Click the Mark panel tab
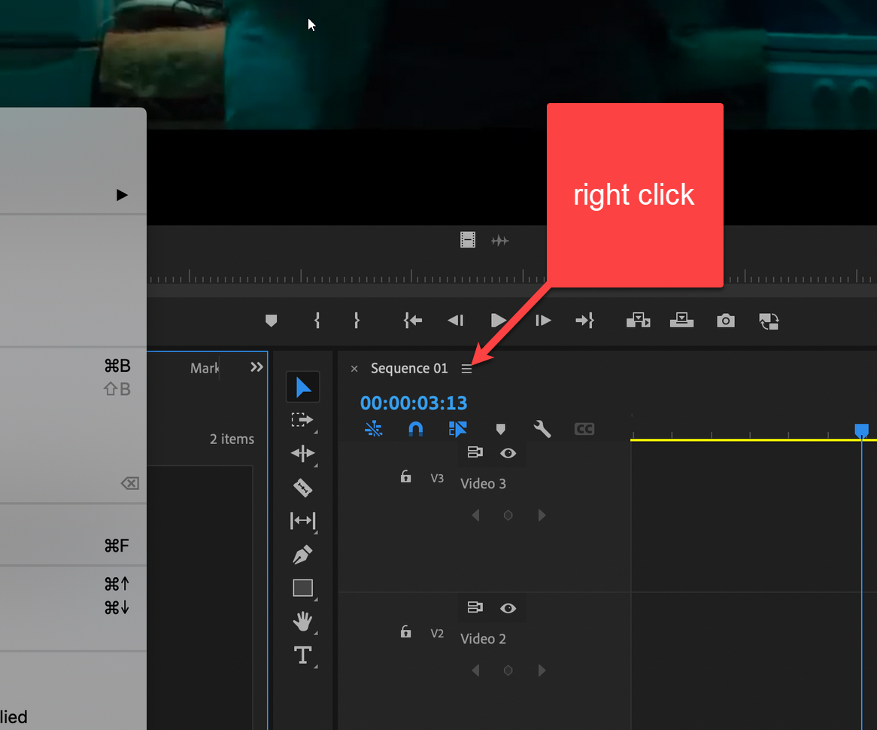 click(204, 368)
